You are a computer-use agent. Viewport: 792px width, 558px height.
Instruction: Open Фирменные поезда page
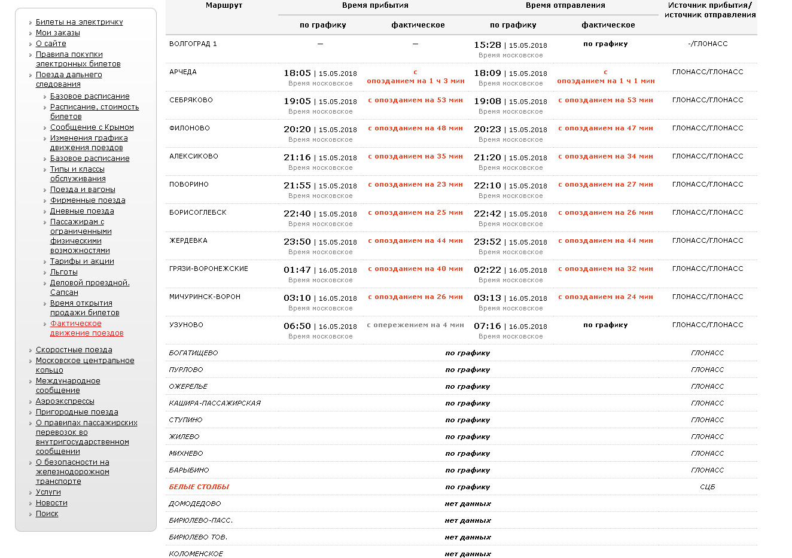pos(87,200)
